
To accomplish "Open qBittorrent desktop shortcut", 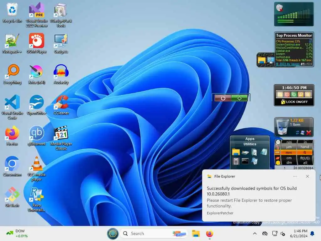I will pyautogui.click(x=37, y=136).
